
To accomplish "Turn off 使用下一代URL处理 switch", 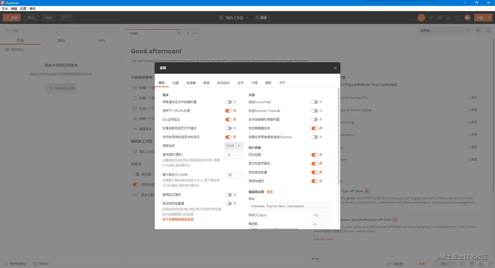I will click(x=229, y=111).
